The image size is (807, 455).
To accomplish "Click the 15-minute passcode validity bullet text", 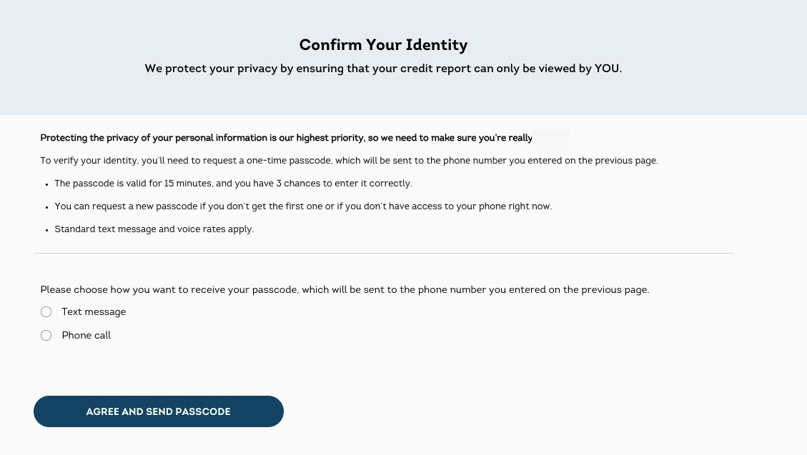I will (233, 184).
